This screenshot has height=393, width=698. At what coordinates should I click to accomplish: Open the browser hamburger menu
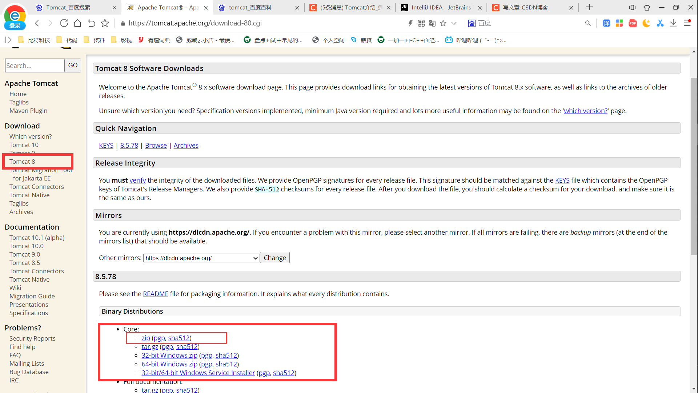click(687, 23)
